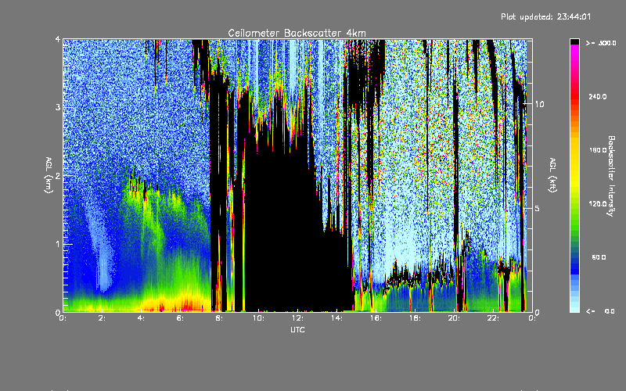Click the 'Plot updated: 23:44:01' timestamp

click(x=545, y=16)
